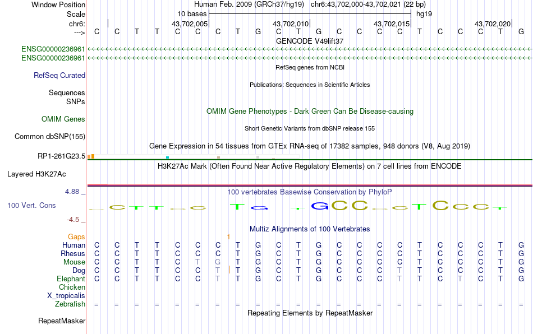The height and width of the screenshot is (334, 533).
Task: Click the Common dbSNP(155) track label
Action: (x=50, y=136)
